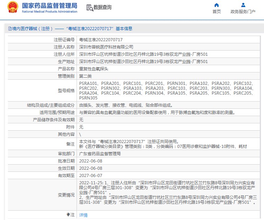Click the 审批部门 row label
The height and width of the screenshot is (220, 264).
[66, 154]
